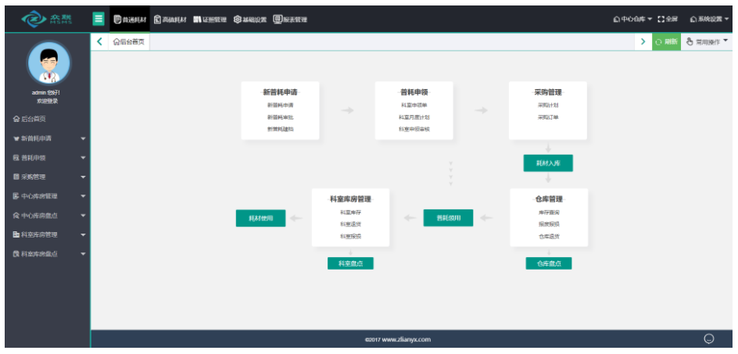The width and height of the screenshot is (738, 354).
Task: Open the 常用操作 dropdown
Action: (x=707, y=41)
